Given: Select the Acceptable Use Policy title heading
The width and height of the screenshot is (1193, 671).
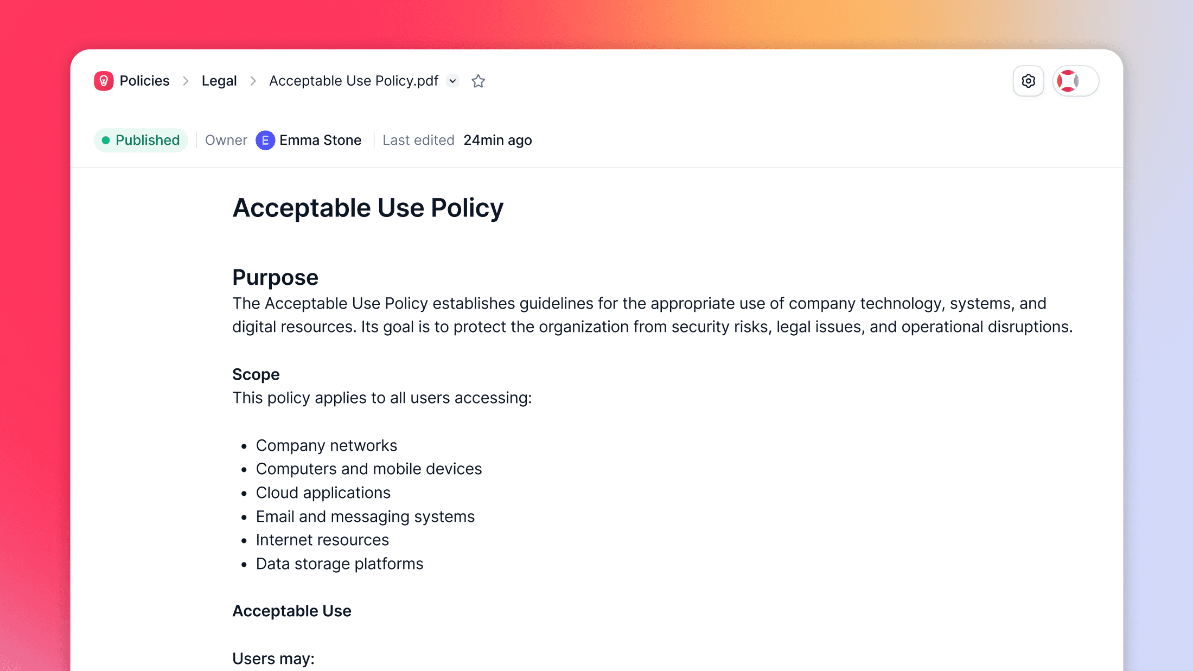Looking at the screenshot, I should [x=368, y=207].
